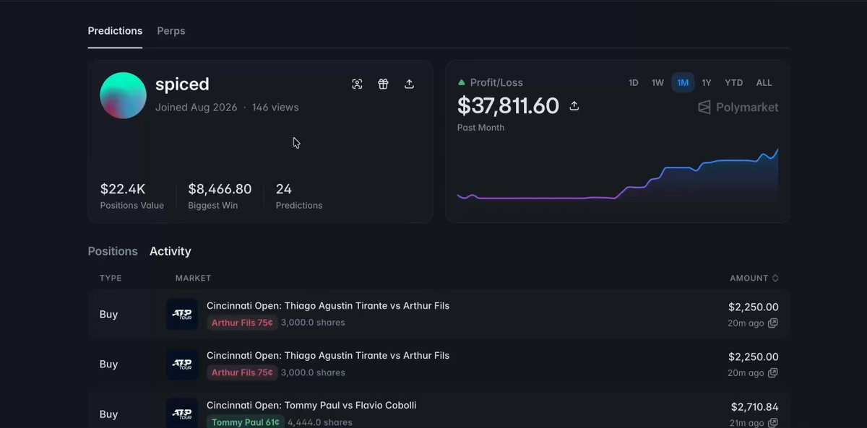The width and height of the screenshot is (867, 428).
Task: Click the "146 views" text
Action: 275,108
